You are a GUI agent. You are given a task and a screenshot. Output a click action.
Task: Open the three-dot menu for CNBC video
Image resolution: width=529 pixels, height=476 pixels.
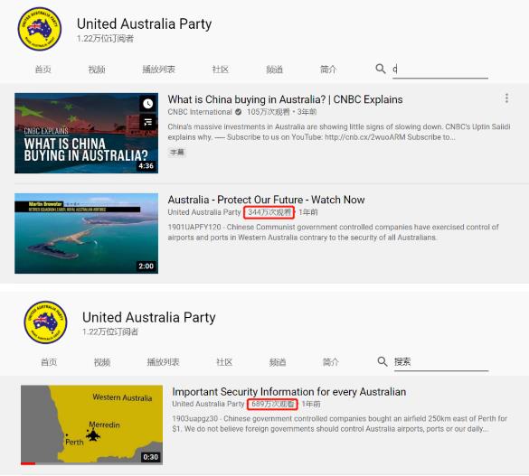506,98
